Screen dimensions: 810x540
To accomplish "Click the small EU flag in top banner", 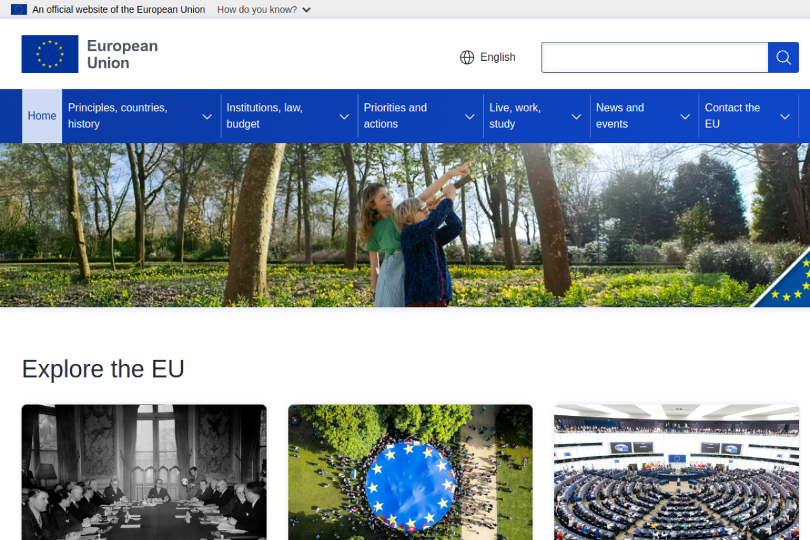I will click(19, 9).
